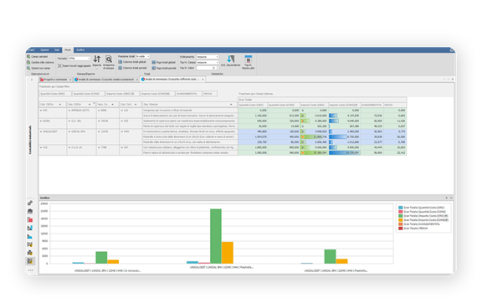482x303 pixels.
Task: Open the Top N. Campo dropdown
Action: [x=208, y=62]
